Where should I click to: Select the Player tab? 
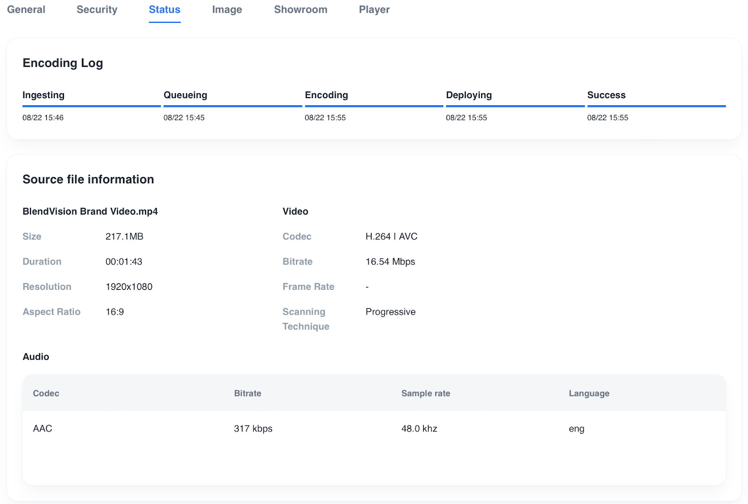pyautogui.click(x=374, y=9)
